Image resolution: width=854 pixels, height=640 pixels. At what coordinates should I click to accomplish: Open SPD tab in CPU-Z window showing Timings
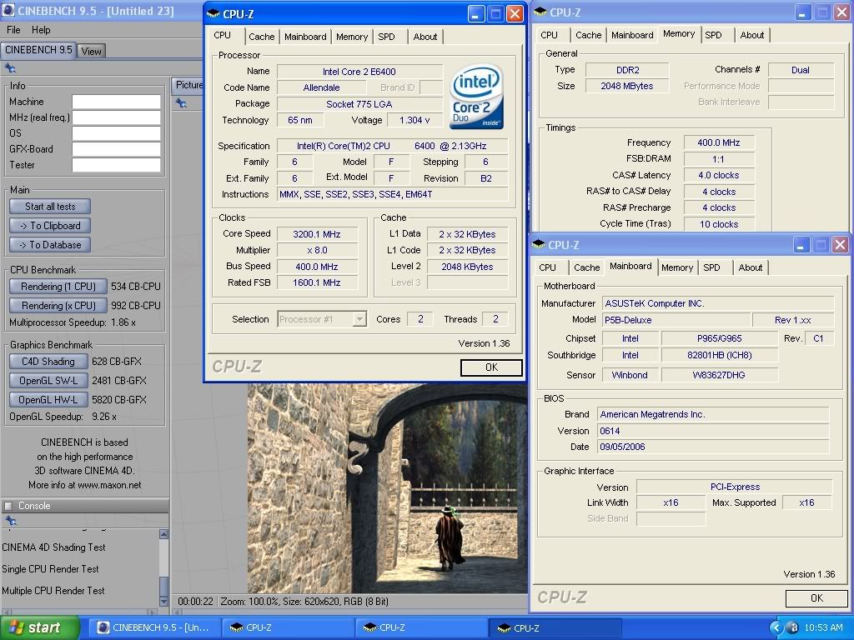pos(714,35)
